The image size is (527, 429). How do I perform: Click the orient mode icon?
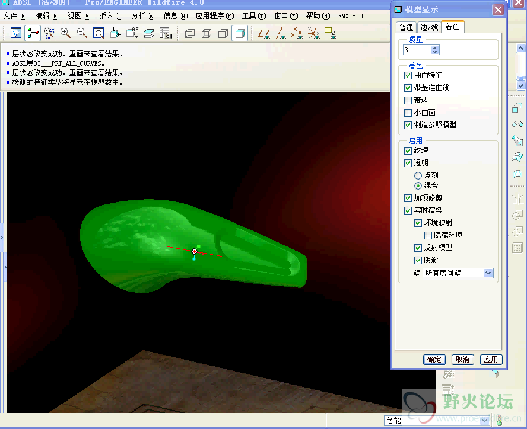click(x=49, y=33)
